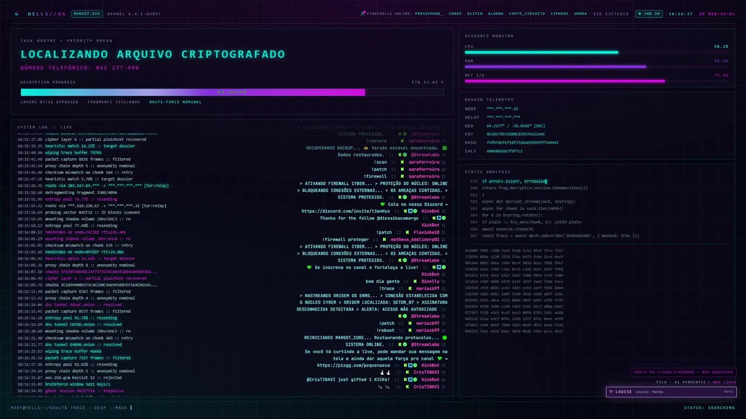Click green heart before Cola no nosso Discord
The height and width of the screenshot is (419, 746).
tap(382, 204)
